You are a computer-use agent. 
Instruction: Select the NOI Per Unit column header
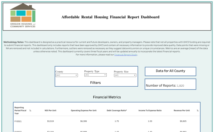tap(50, 110)
